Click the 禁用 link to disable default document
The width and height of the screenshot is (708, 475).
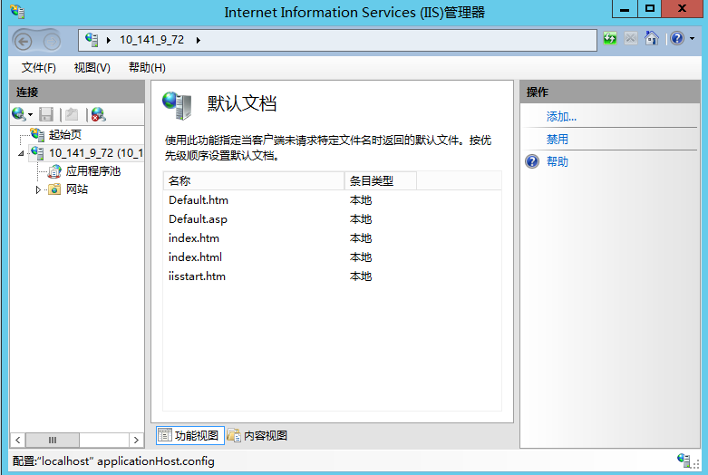pyautogui.click(x=558, y=140)
